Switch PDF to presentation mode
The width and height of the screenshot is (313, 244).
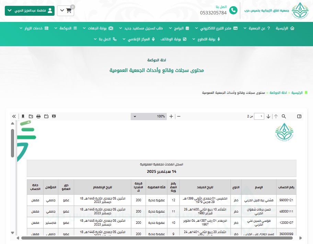point(54,116)
